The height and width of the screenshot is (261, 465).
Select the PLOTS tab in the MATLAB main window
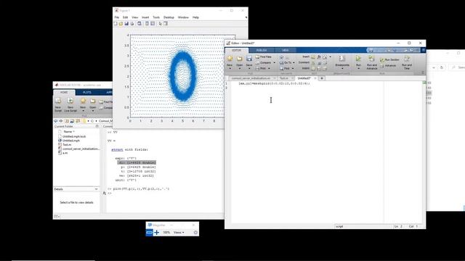(x=87, y=92)
